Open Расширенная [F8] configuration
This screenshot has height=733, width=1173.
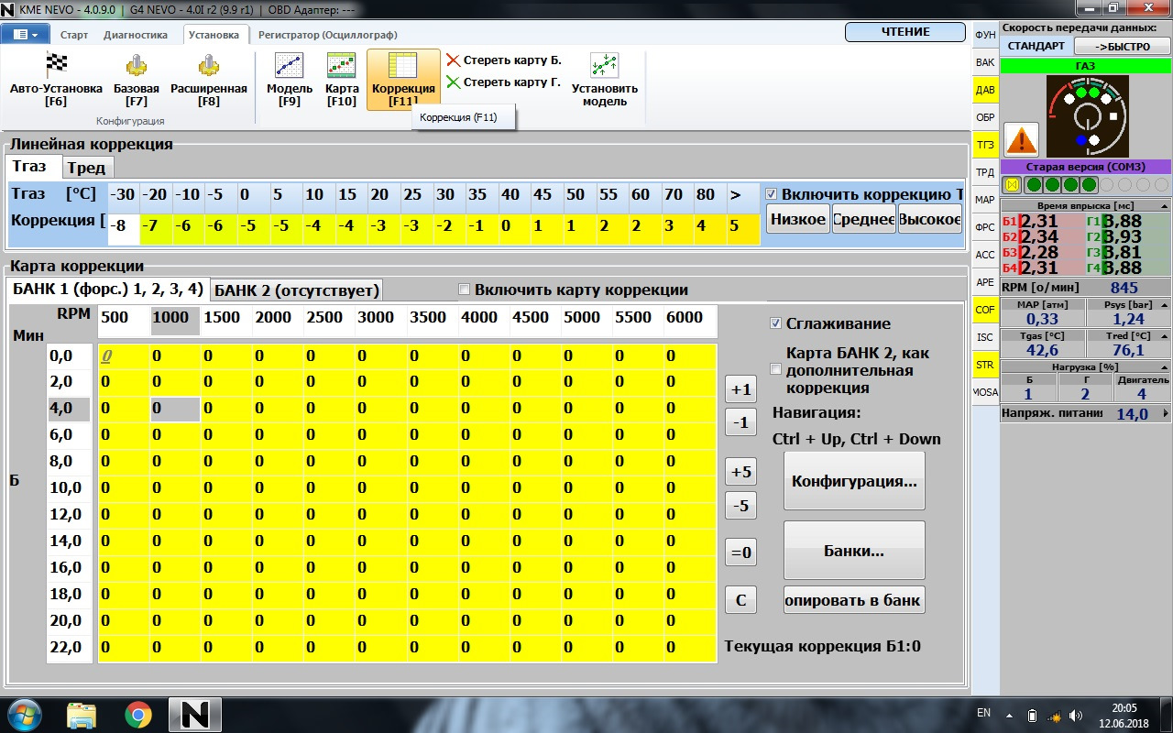[208, 79]
